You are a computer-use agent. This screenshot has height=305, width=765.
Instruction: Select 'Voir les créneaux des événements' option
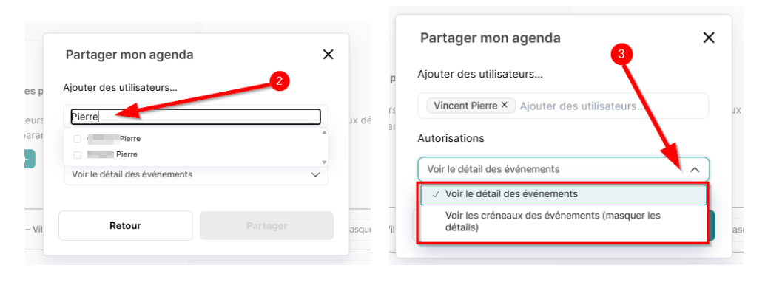coord(564,222)
